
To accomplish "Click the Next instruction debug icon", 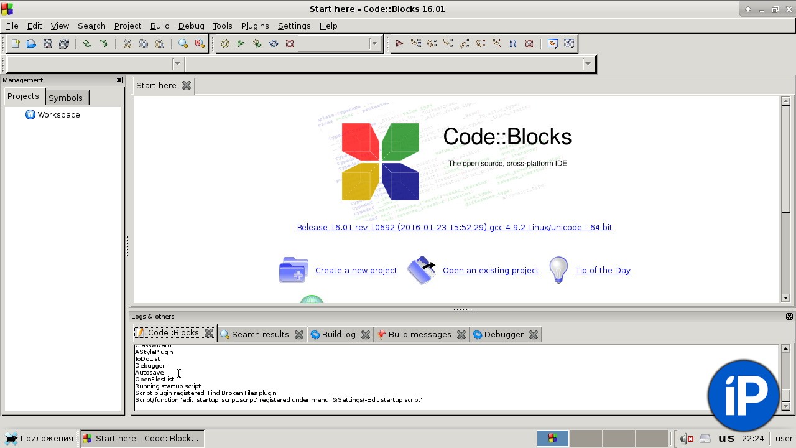I will [480, 44].
